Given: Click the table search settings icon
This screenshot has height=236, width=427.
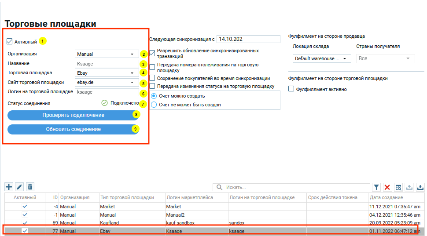Looking at the screenshot, I should [x=398, y=187].
